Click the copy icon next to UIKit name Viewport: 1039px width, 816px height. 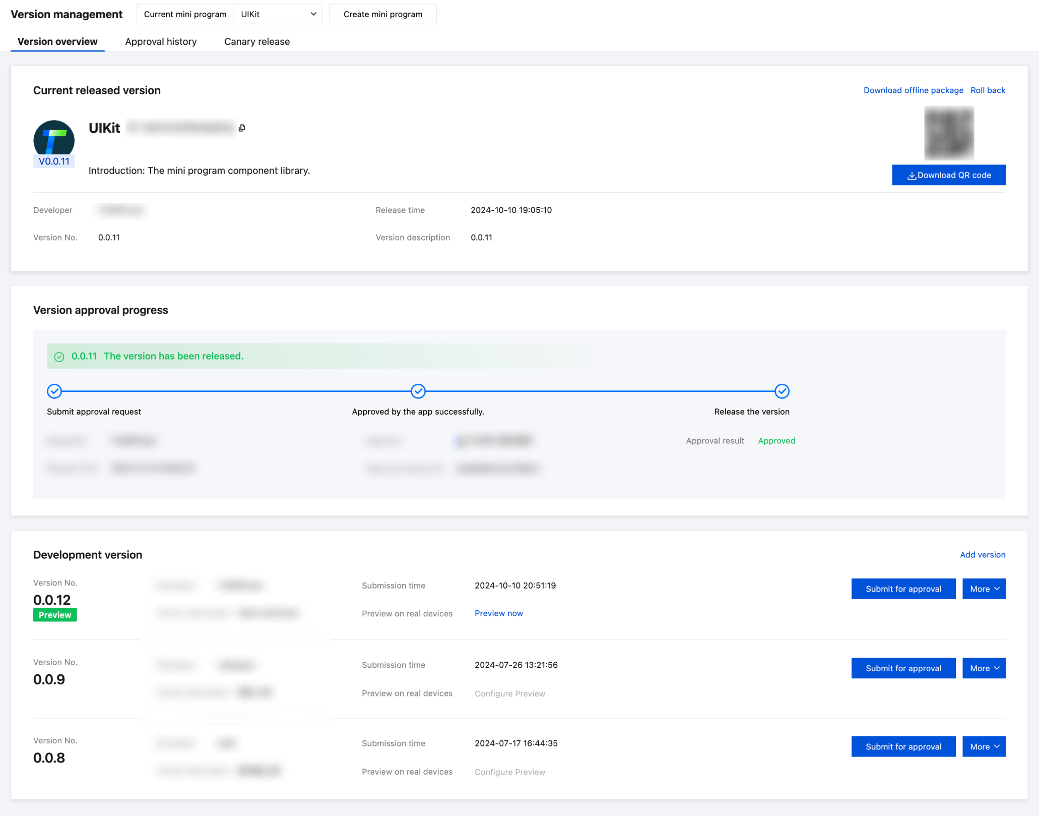[x=242, y=128]
